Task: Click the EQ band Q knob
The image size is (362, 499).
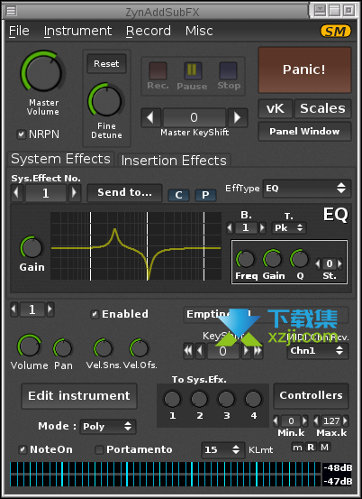Action: [300, 259]
